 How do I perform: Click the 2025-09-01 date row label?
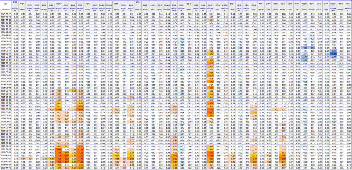[x=5, y=140]
